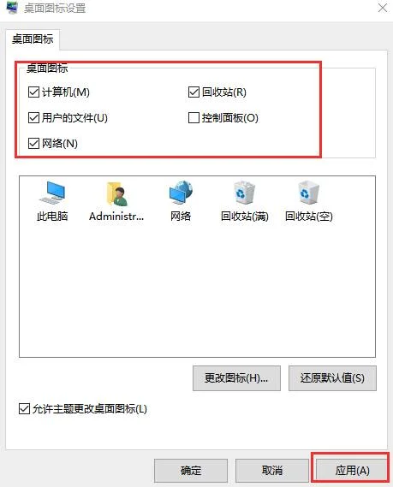Click empty area of icon preview list
Image resolution: width=393 pixels, height=487 pixels.
point(197,290)
